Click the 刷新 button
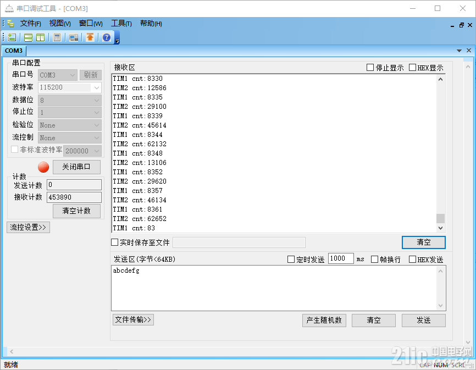 pos(91,75)
